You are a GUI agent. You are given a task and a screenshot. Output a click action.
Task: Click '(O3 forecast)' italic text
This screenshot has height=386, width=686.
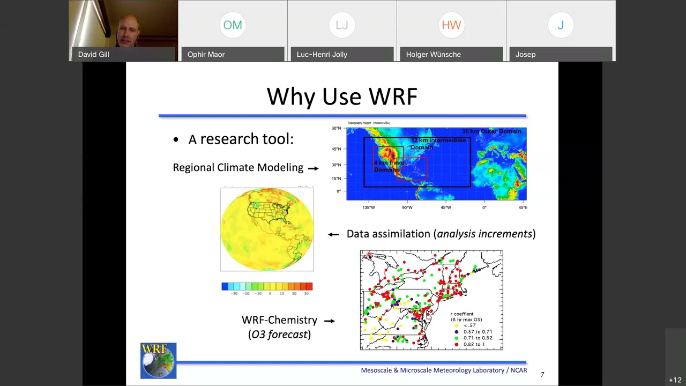pyautogui.click(x=279, y=335)
